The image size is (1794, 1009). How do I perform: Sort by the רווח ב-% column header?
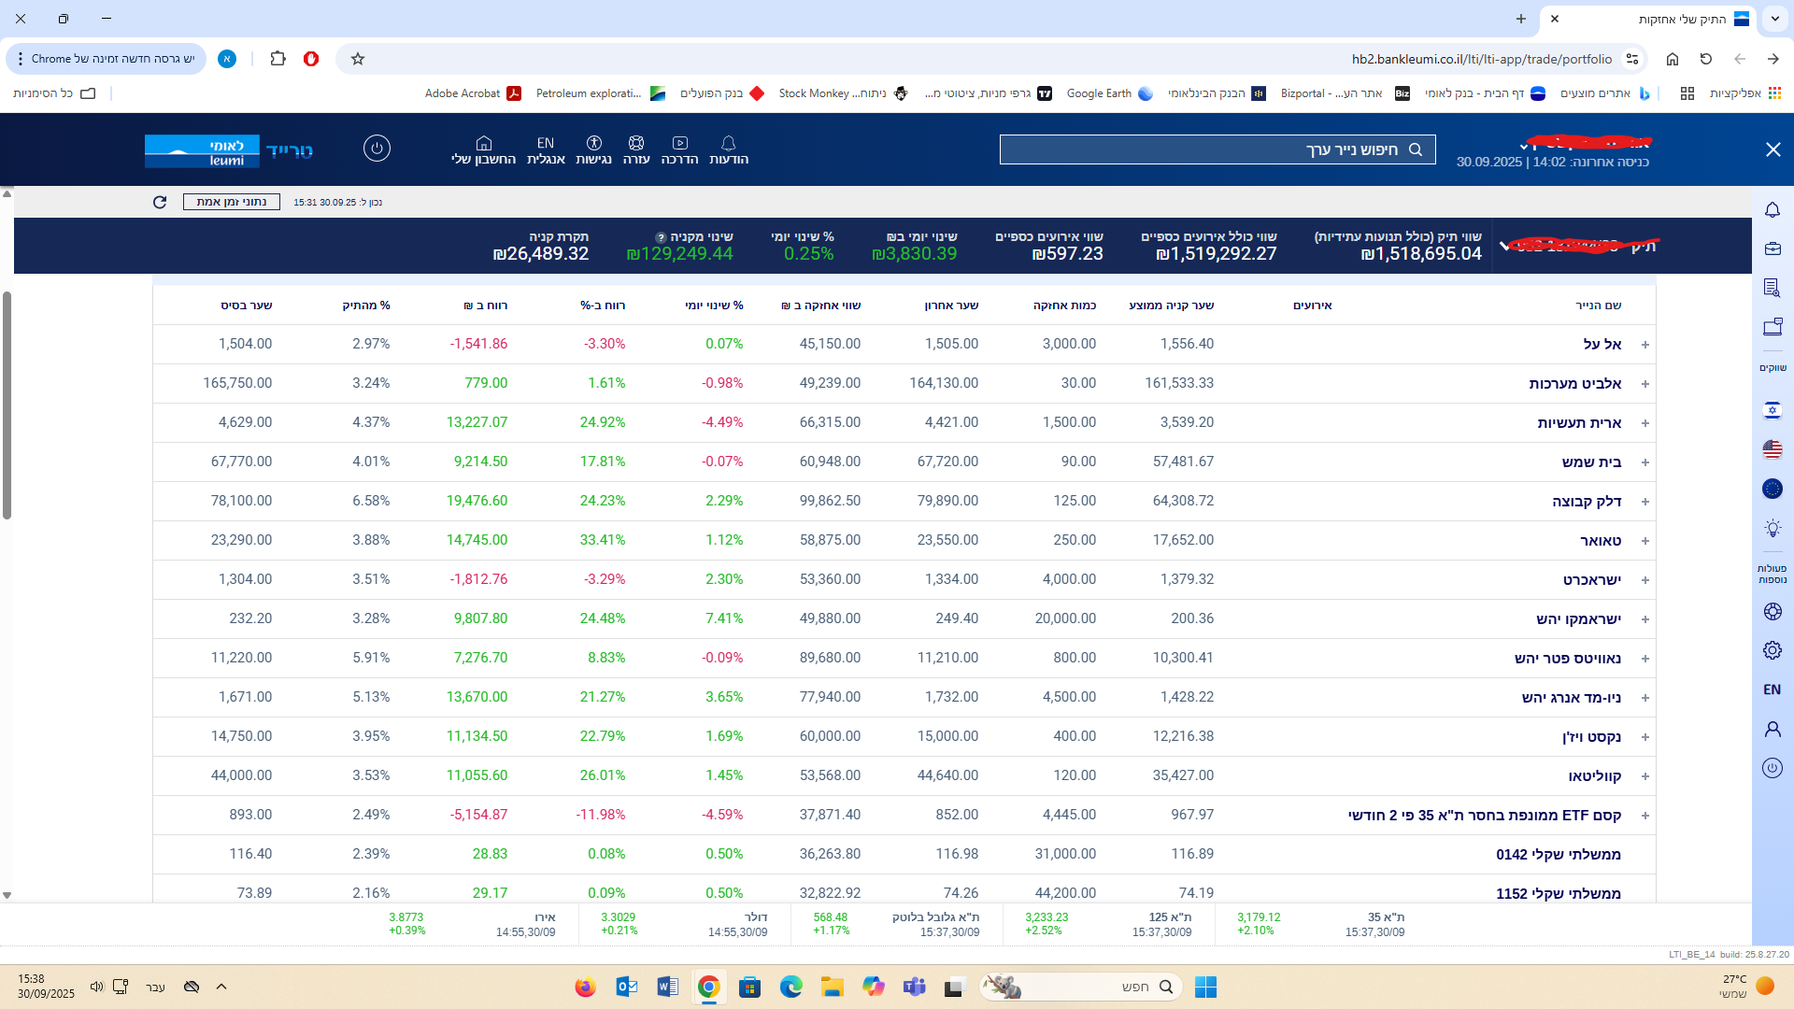click(603, 306)
